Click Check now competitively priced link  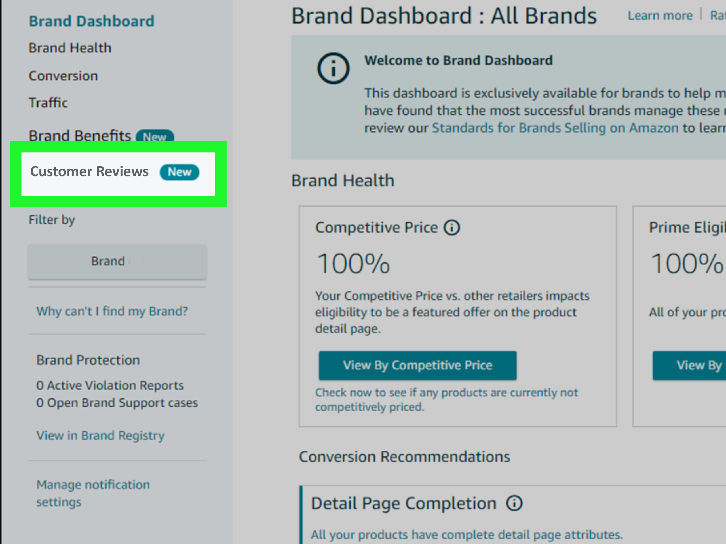[446, 400]
